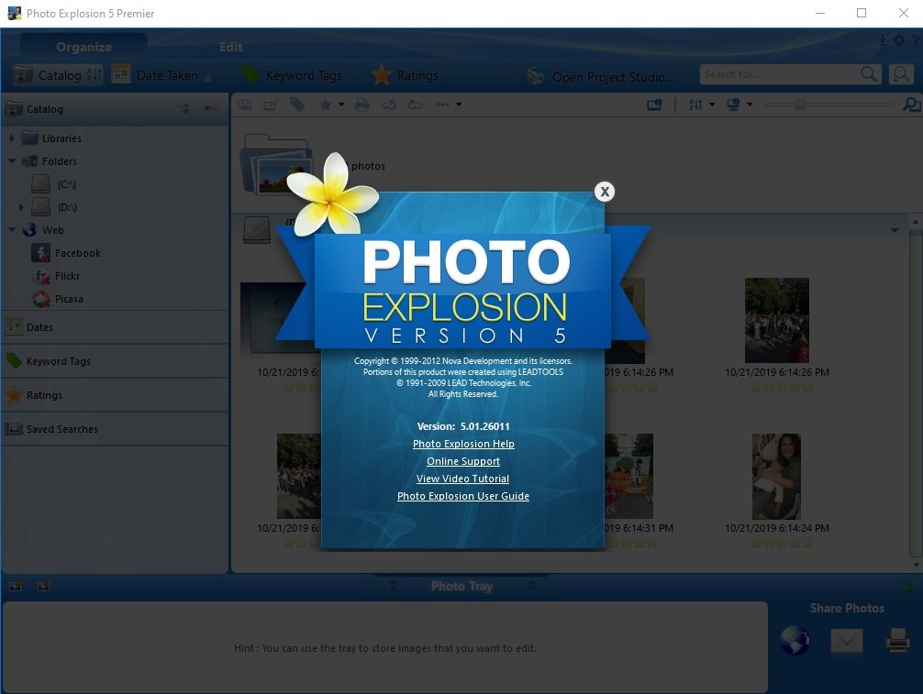Select the woman portrait thumbnail dated 6:14:24 PM
The width and height of the screenshot is (923, 694).
776,477
